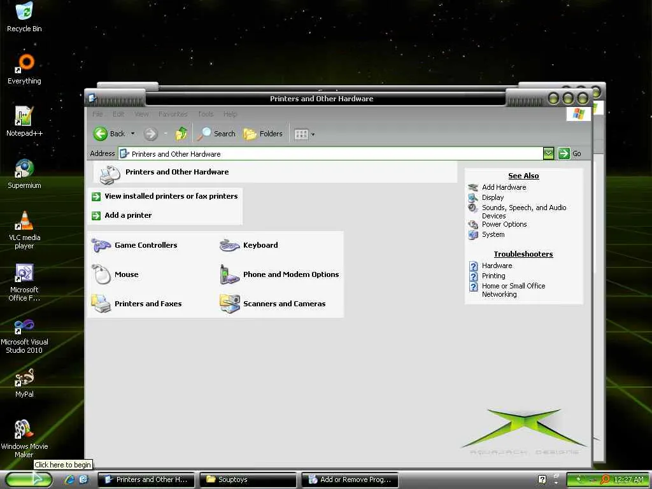This screenshot has width=652, height=489.
Task: Open the Tools menu
Action: (x=206, y=114)
